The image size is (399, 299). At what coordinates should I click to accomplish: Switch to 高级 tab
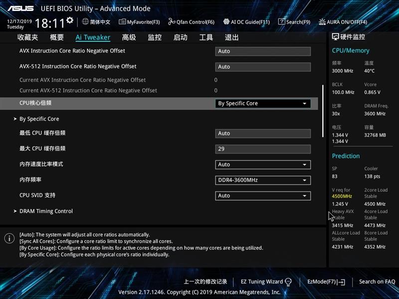[x=129, y=37]
